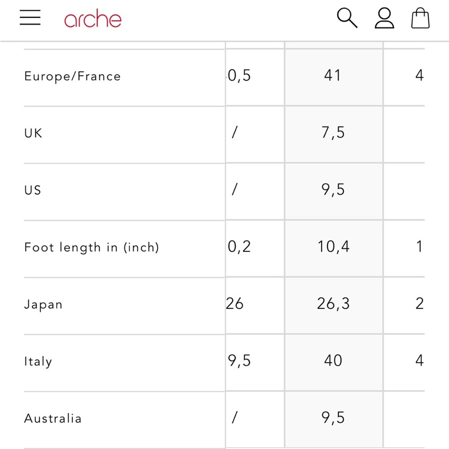Click size 41 in the Europe/France row
This screenshot has width=449, height=449.
(x=333, y=75)
